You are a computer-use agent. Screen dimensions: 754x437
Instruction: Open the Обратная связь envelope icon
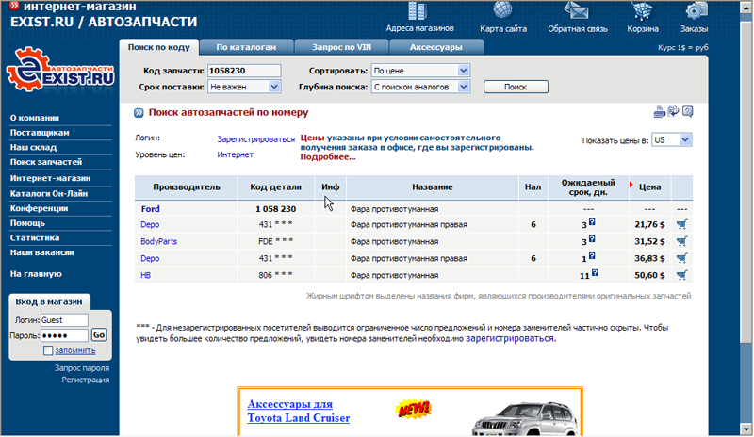click(577, 10)
